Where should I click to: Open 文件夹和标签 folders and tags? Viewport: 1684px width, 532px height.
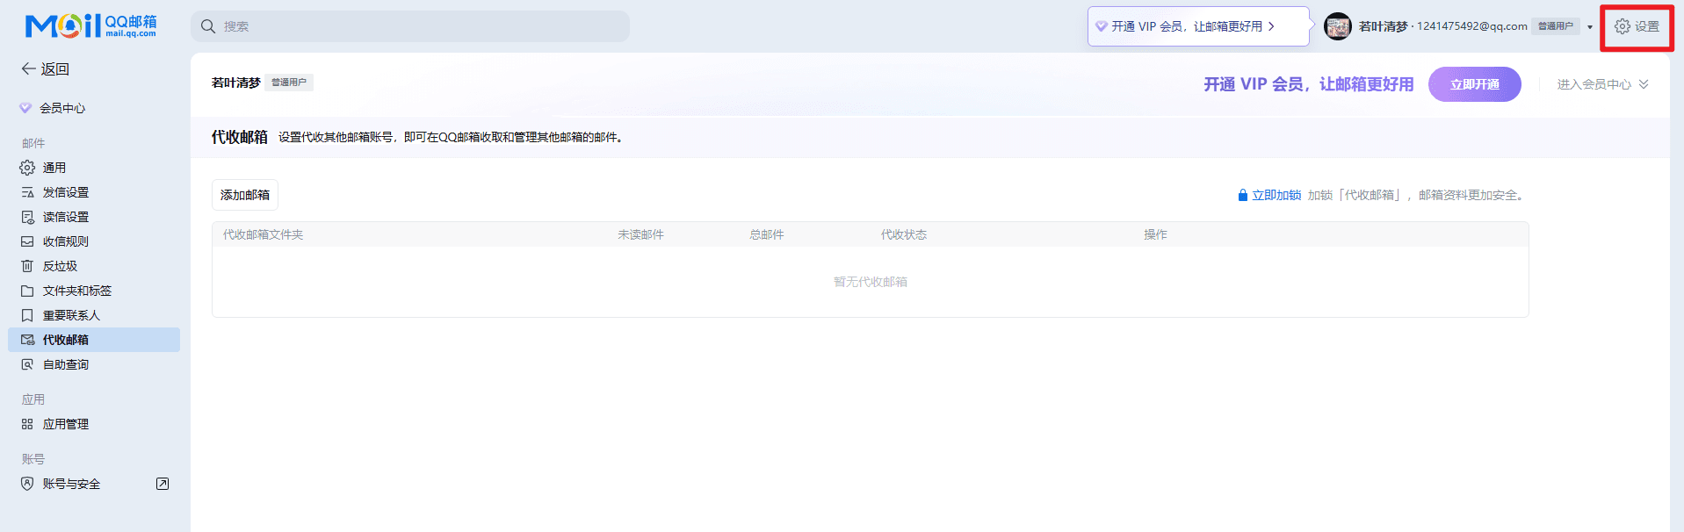76,291
